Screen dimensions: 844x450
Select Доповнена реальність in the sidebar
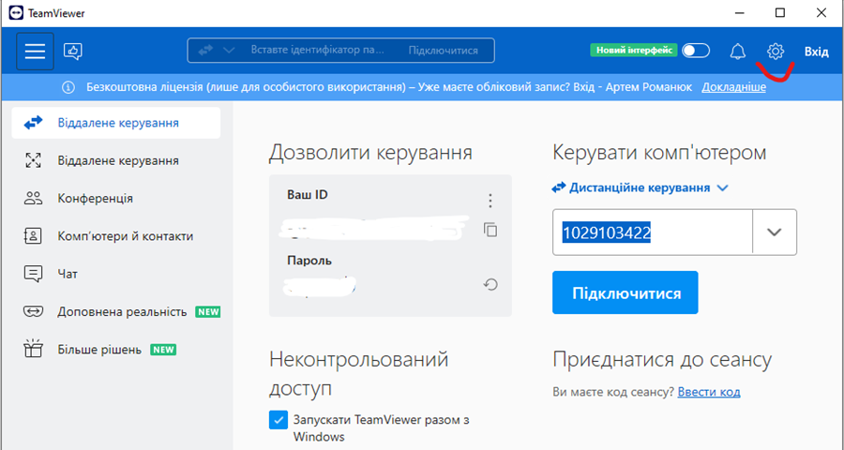click(x=121, y=311)
